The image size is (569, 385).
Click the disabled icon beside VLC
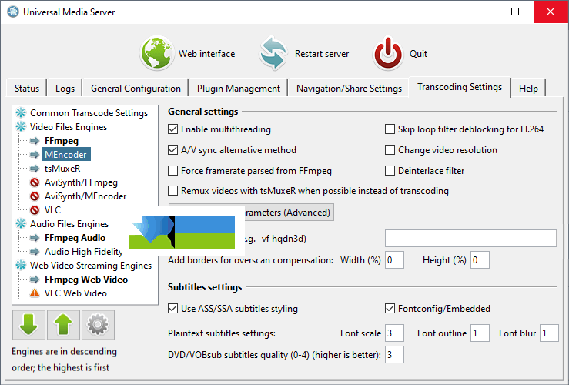tap(35, 209)
